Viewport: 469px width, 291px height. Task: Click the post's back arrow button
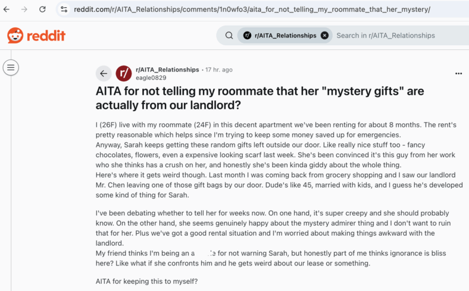pos(104,73)
